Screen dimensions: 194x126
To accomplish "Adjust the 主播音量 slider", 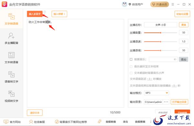I will coord(160,33).
